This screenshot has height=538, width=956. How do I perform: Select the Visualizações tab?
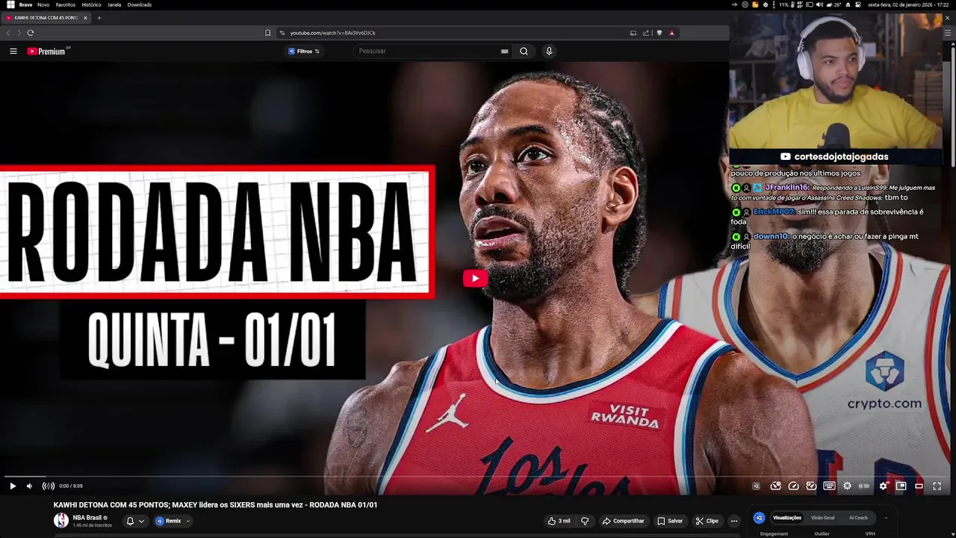click(787, 518)
